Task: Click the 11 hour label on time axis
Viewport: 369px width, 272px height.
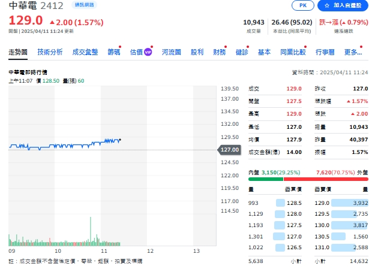Action: [104, 251]
